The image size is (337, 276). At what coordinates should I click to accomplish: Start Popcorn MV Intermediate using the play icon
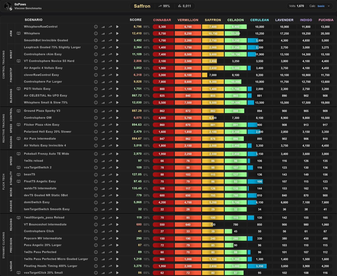coord(117,238)
